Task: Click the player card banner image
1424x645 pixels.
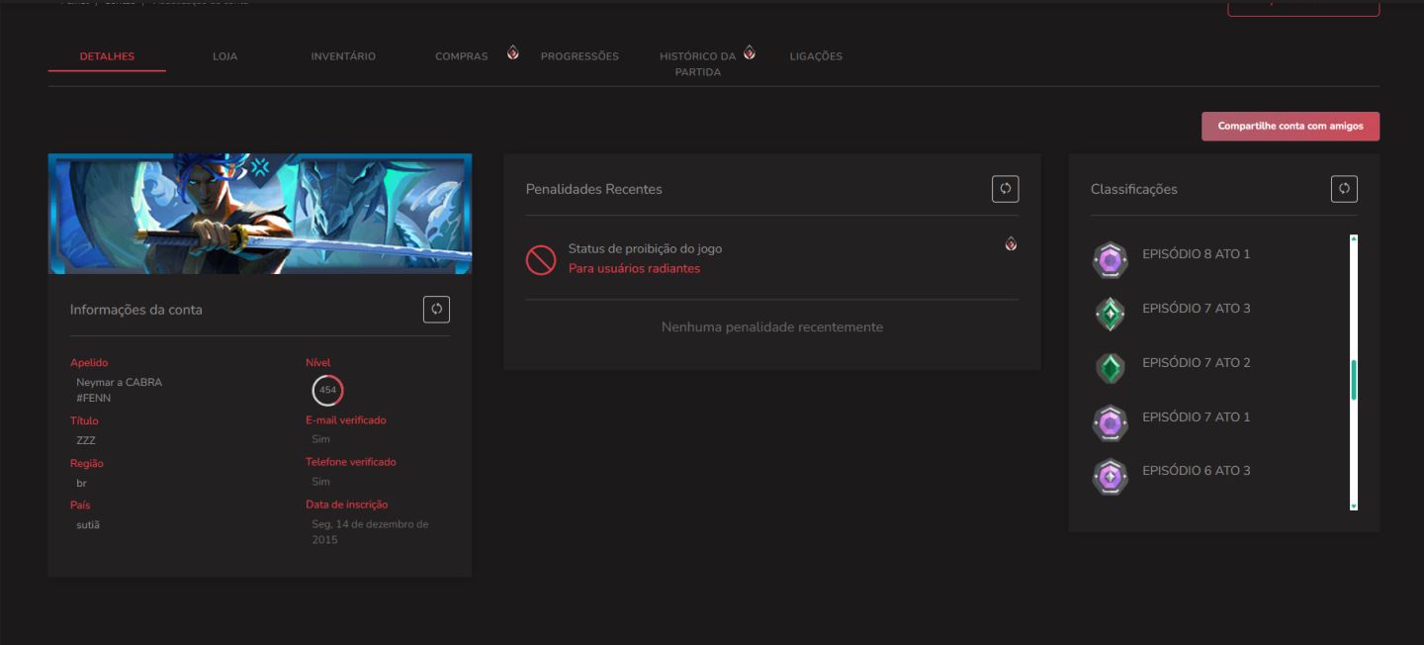Action: point(260,214)
